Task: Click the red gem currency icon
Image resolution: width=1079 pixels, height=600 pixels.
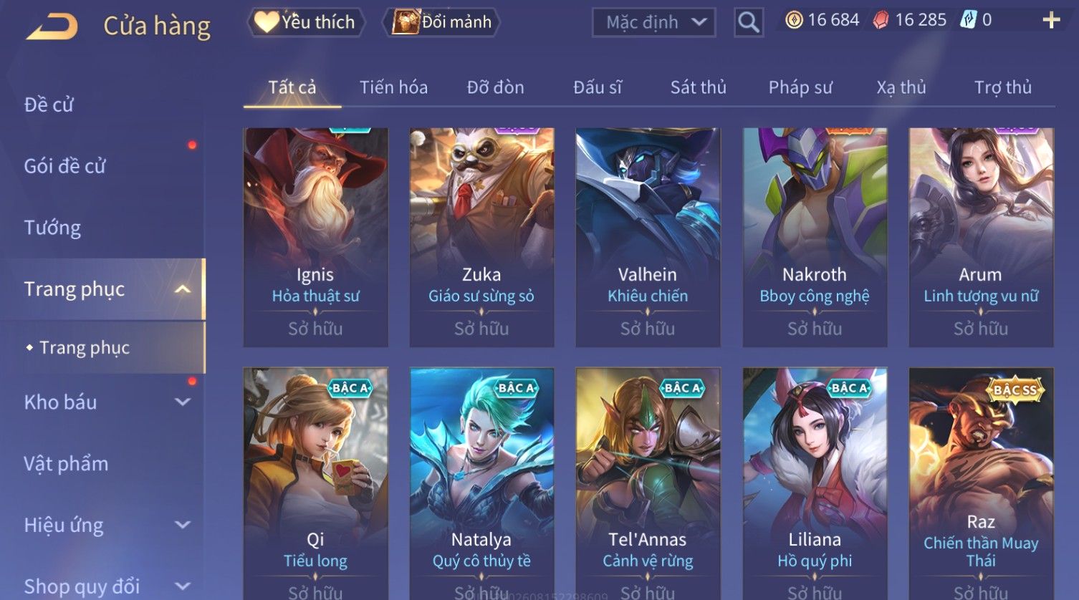Action: click(881, 20)
